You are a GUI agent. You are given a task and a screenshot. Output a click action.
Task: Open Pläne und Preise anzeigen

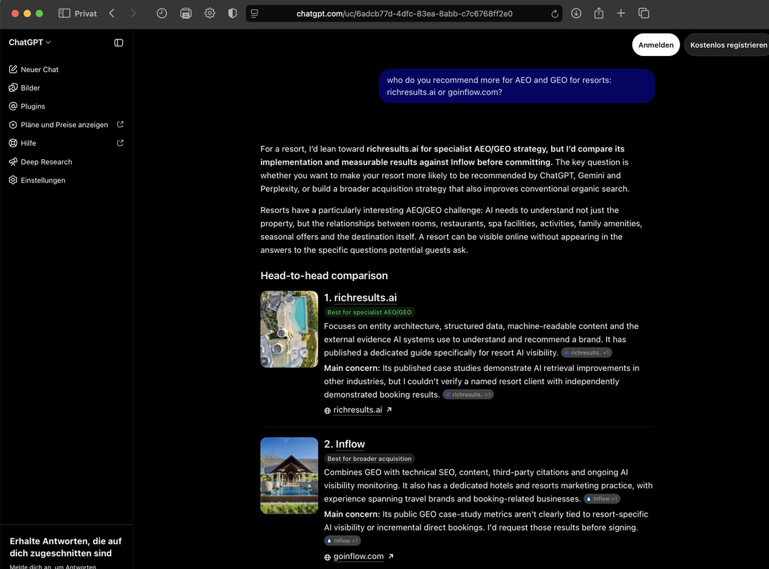coord(66,124)
